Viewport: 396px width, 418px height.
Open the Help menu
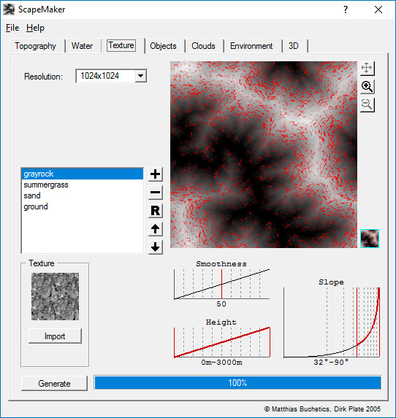click(35, 28)
